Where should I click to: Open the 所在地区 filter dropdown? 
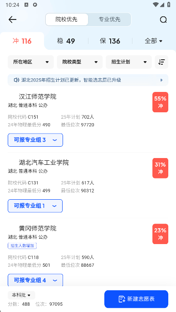(31, 62)
